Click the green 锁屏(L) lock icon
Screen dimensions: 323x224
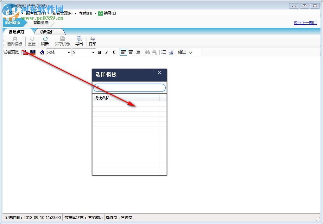100,13
